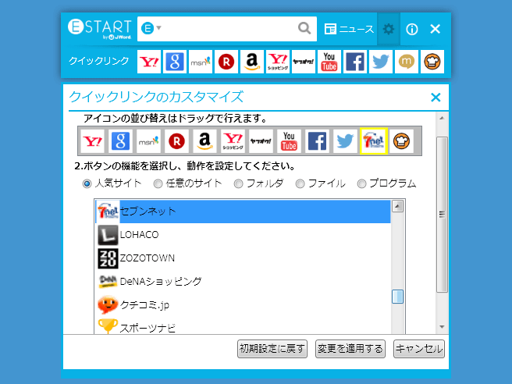The image size is (512, 384).
Task: Select フォルダ radio button
Action: [x=238, y=184]
